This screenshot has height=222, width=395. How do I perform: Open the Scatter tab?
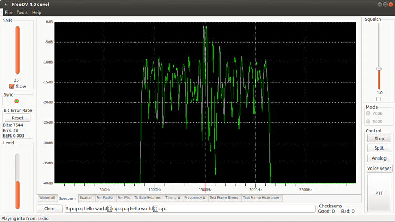pyautogui.click(x=86, y=198)
